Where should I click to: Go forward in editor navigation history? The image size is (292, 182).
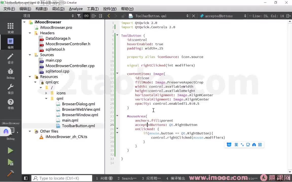pyautogui.click(x=116, y=16)
